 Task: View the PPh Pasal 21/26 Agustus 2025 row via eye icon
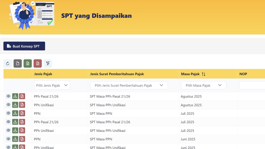click(8, 96)
